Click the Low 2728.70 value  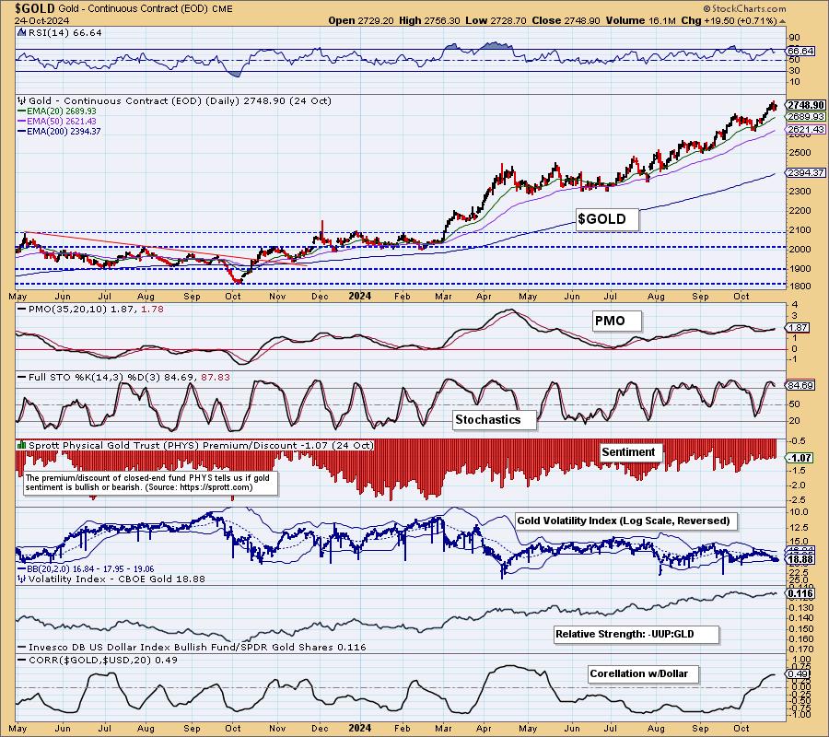496,20
